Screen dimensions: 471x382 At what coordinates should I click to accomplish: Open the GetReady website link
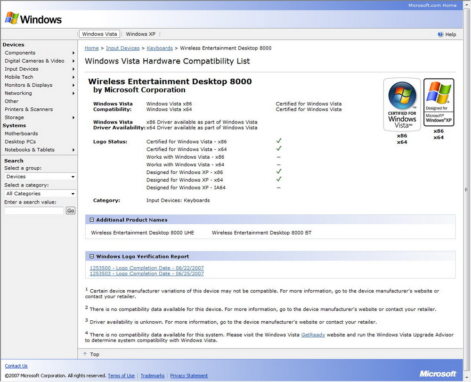[x=313, y=335]
